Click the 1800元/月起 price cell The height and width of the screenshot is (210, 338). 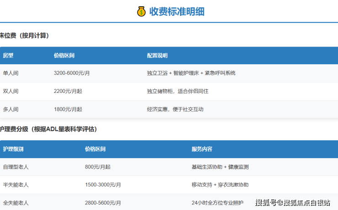[68, 109]
